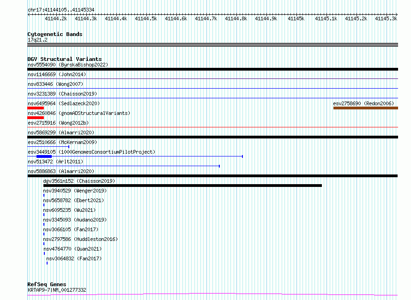Screen dimensions: 411x300
Task: Click the RefSeq Genes track title
Action: (47, 284)
